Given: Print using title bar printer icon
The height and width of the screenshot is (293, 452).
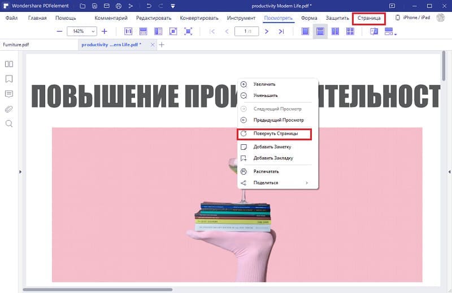Looking at the screenshot, I should [x=119, y=6].
